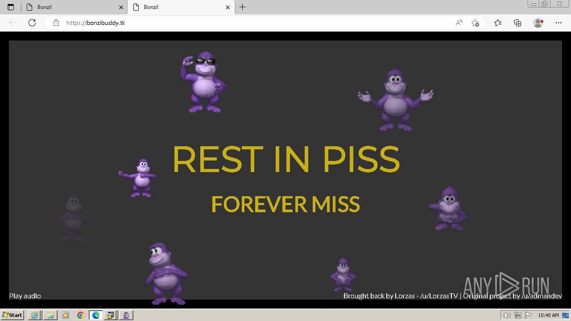Open Settings and more menu
This screenshot has width=571, height=321.
(x=559, y=23)
